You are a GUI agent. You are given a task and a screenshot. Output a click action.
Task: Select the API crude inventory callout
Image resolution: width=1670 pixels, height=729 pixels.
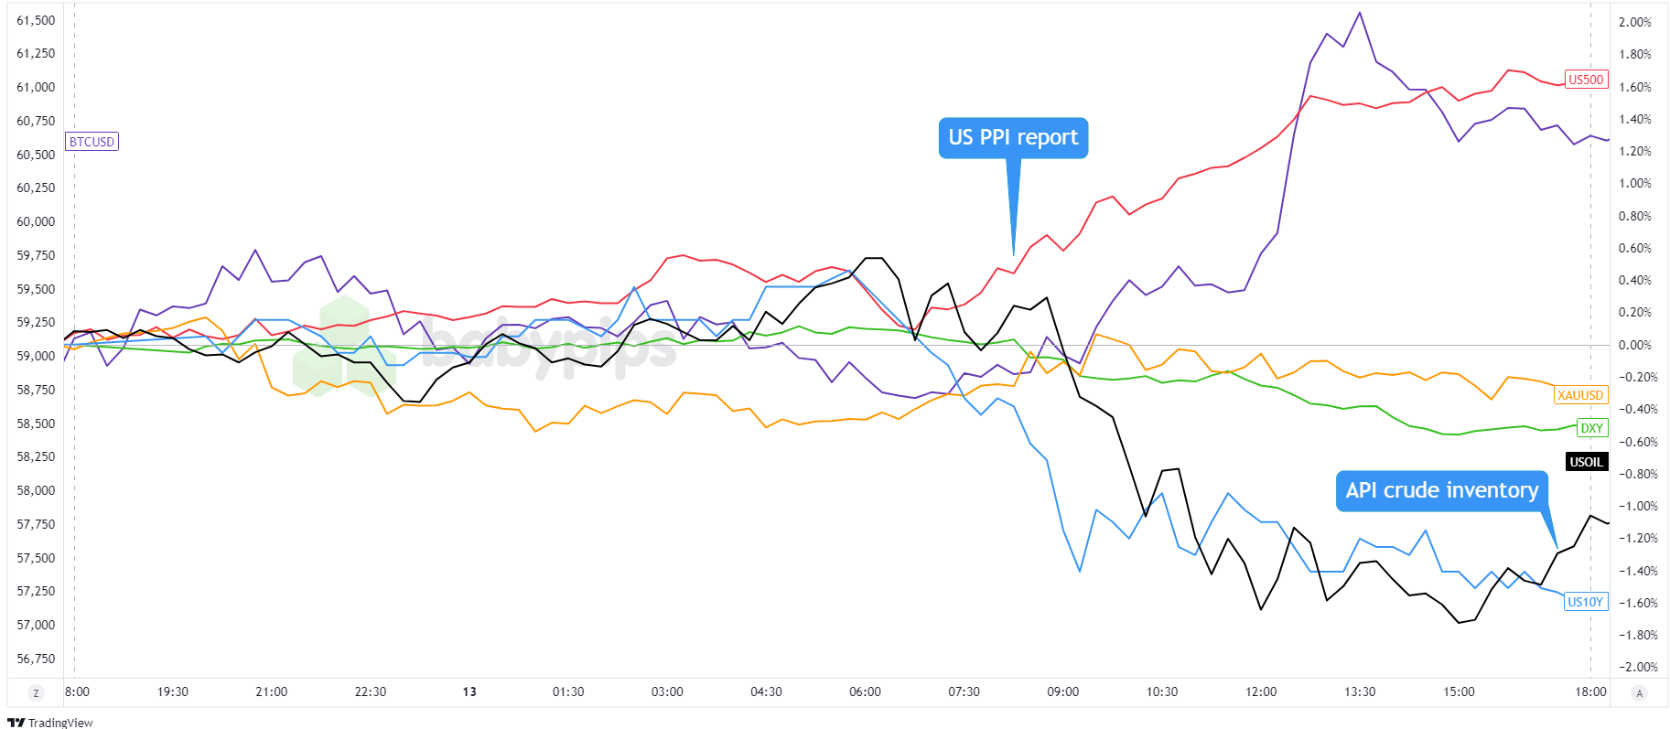coord(1441,491)
